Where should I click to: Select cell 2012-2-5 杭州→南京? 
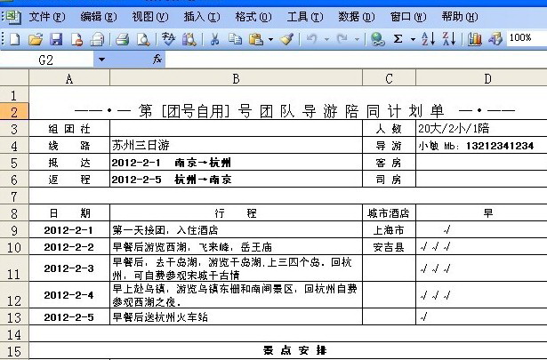coord(237,179)
